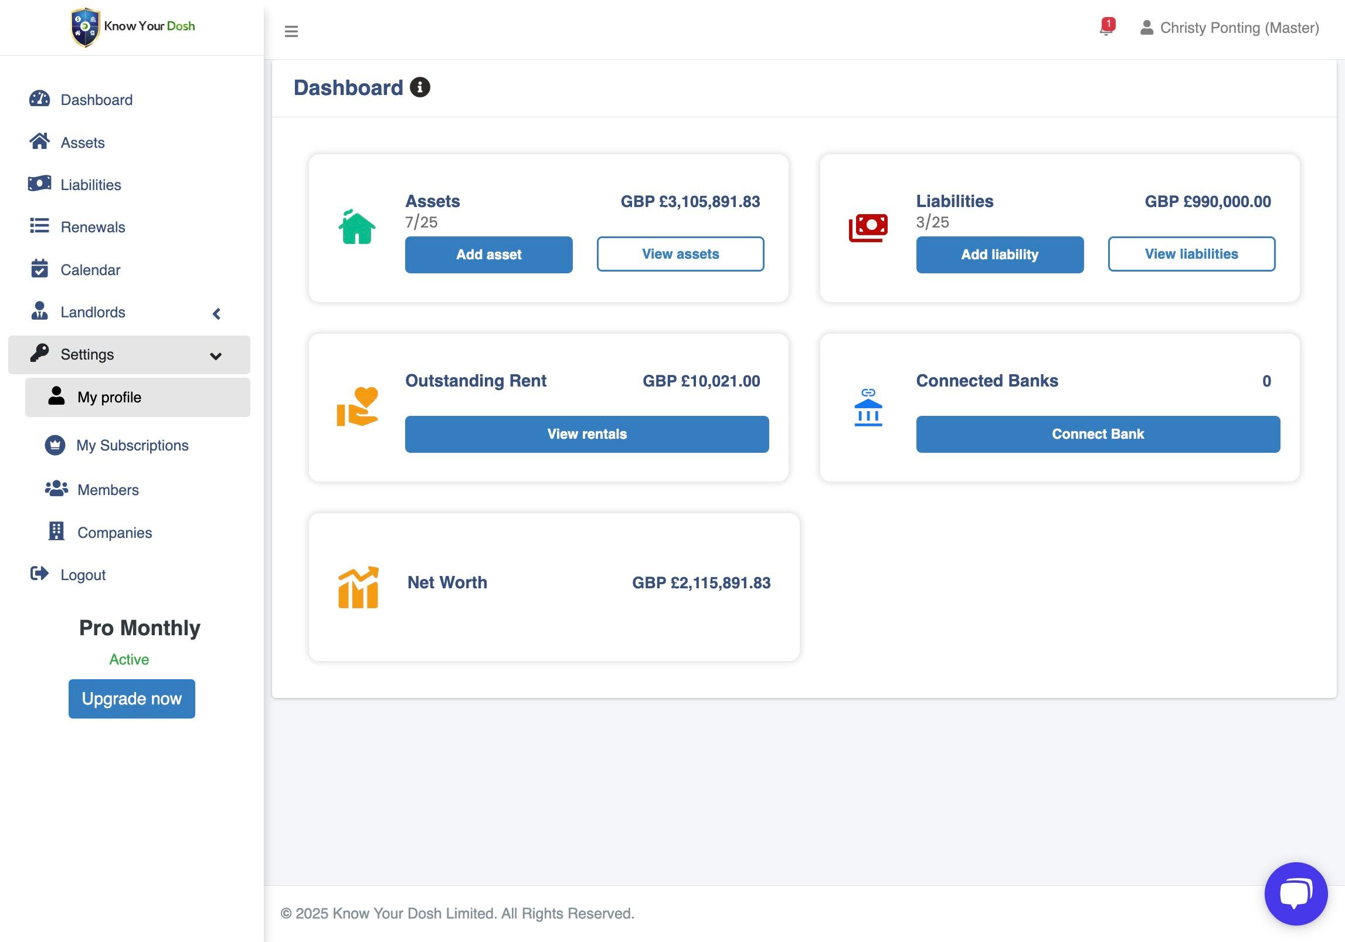Click the notification bell icon

click(1106, 28)
